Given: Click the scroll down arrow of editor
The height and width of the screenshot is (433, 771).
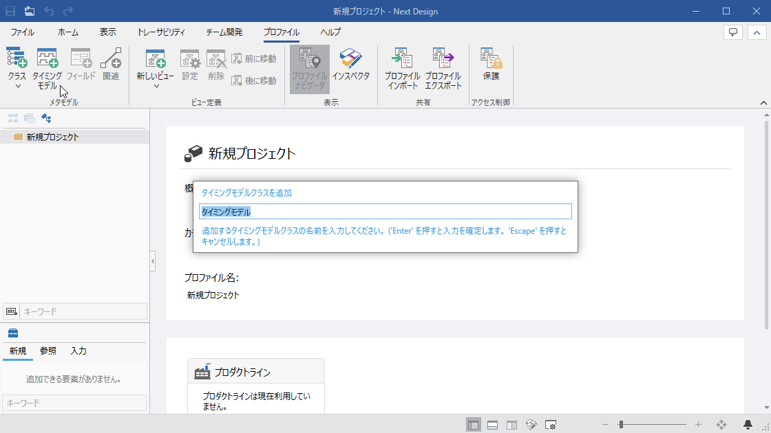Looking at the screenshot, I should 766,408.
